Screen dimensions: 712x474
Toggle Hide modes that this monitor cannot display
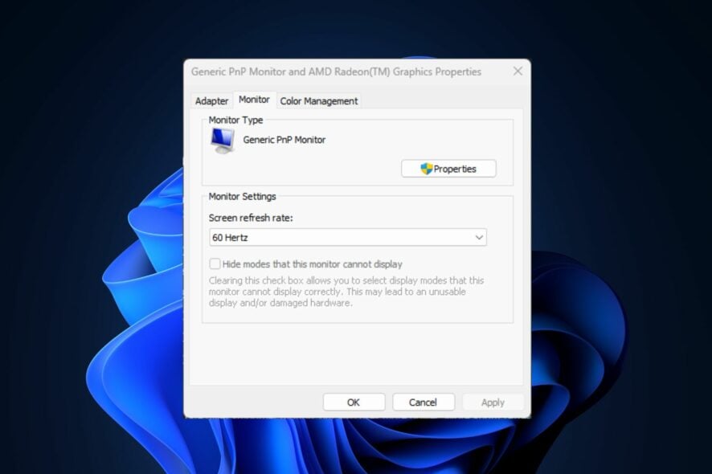click(215, 264)
